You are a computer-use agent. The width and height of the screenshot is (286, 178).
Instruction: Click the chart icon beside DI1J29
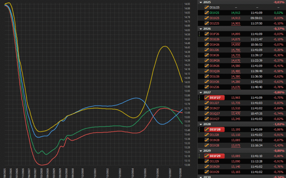pyautogui.click(x=207, y=161)
